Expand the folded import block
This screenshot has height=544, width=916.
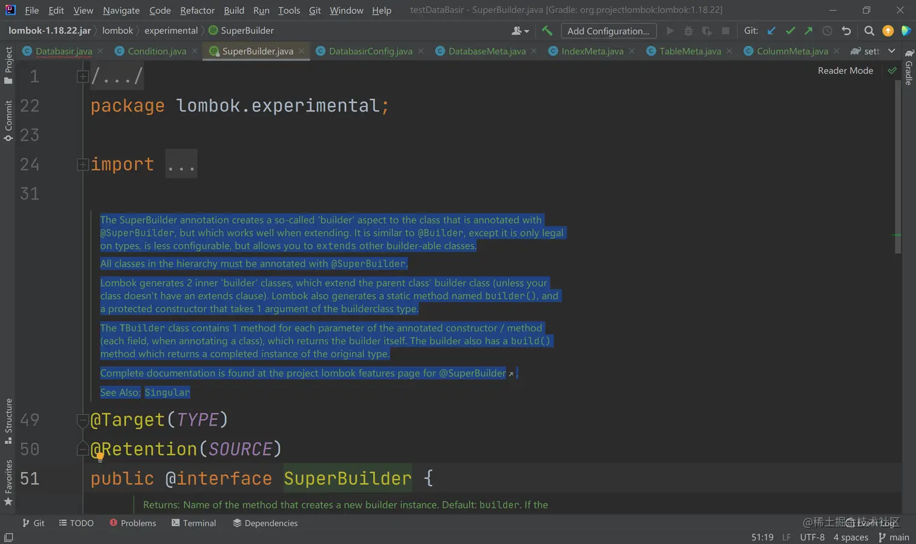click(83, 165)
